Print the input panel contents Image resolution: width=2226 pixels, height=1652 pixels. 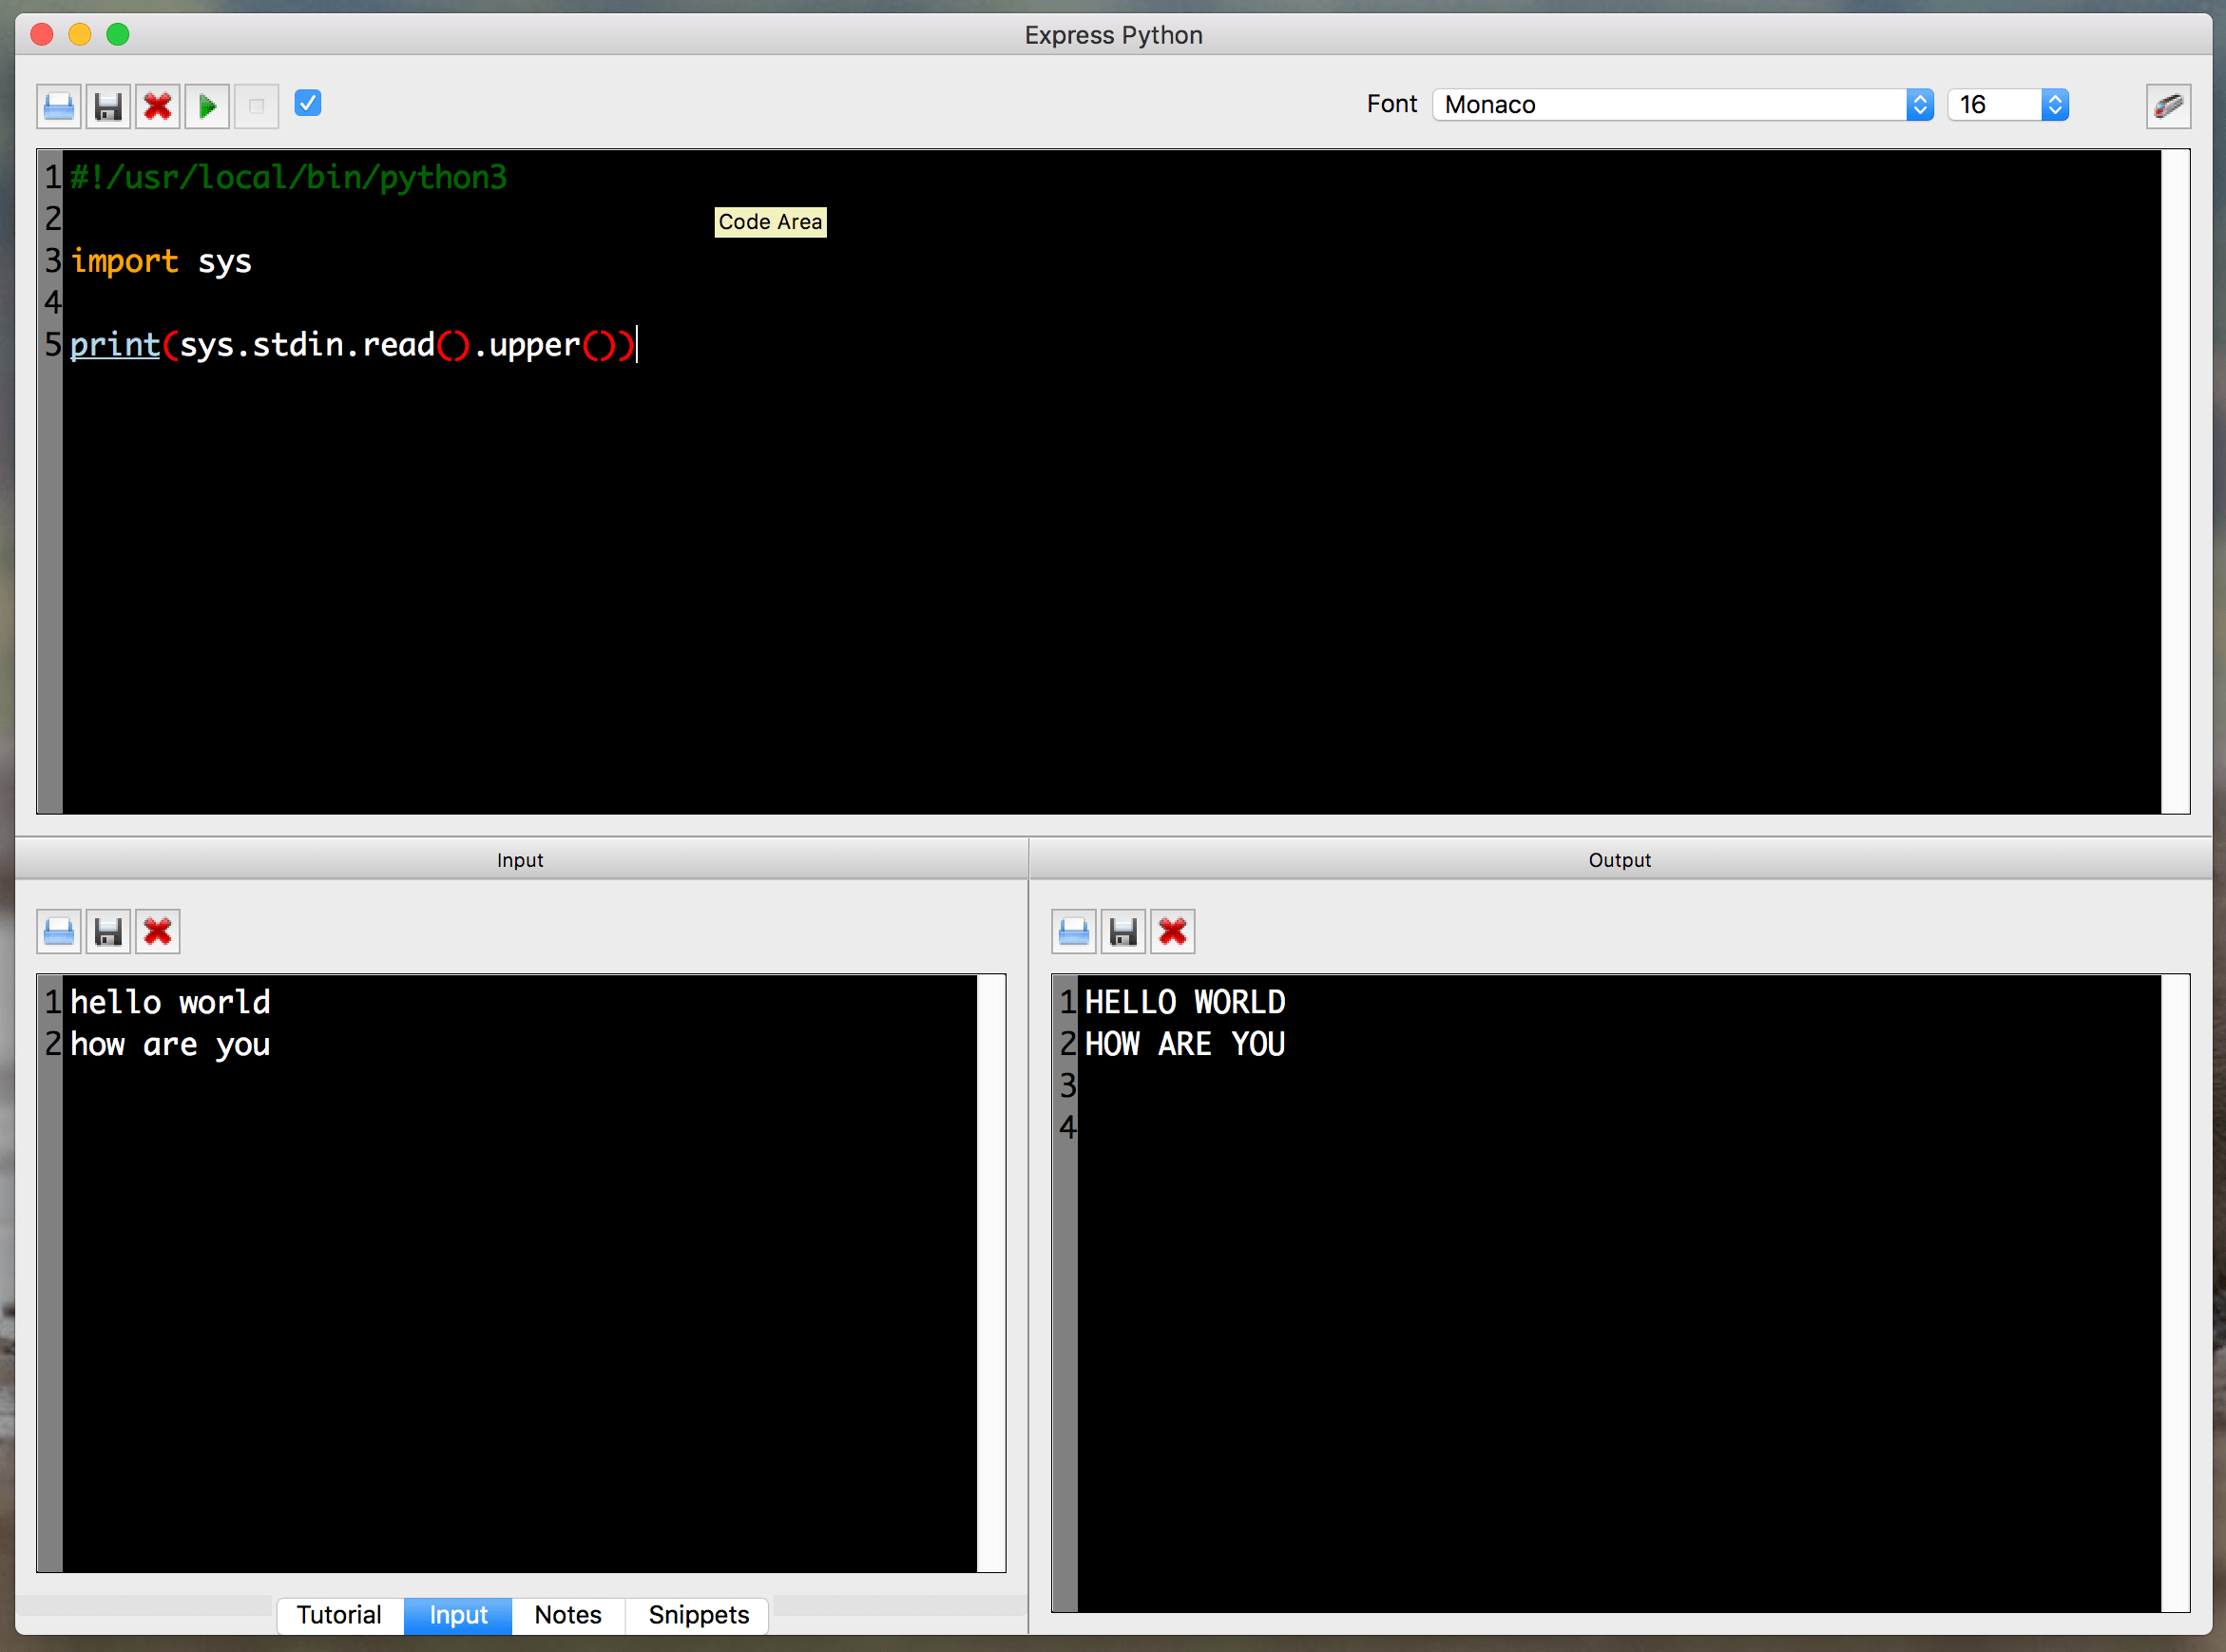click(x=59, y=931)
